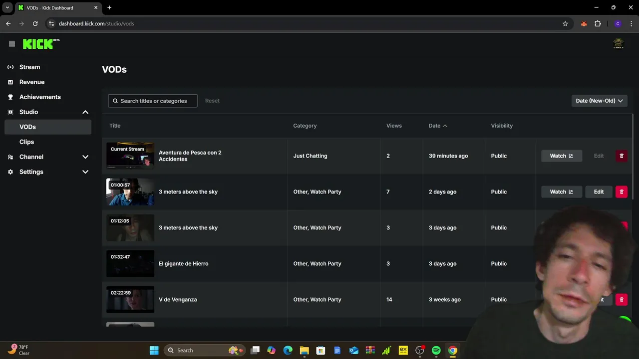Click the address bar URL
This screenshot has height=359, width=639.
point(96,23)
